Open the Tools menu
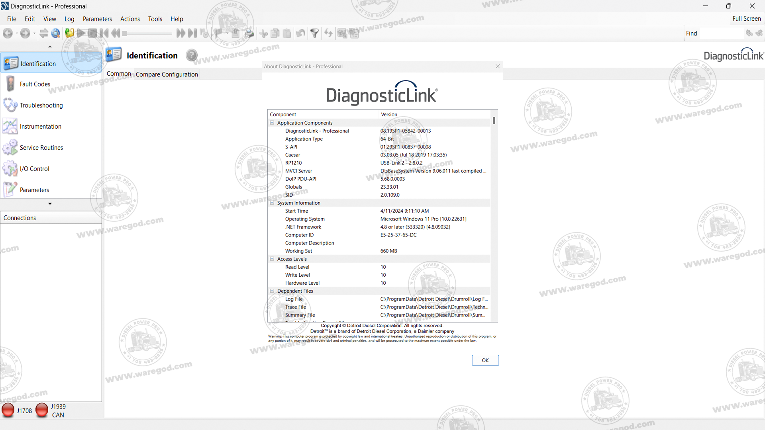This screenshot has height=430, width=765. pos(155,19)
